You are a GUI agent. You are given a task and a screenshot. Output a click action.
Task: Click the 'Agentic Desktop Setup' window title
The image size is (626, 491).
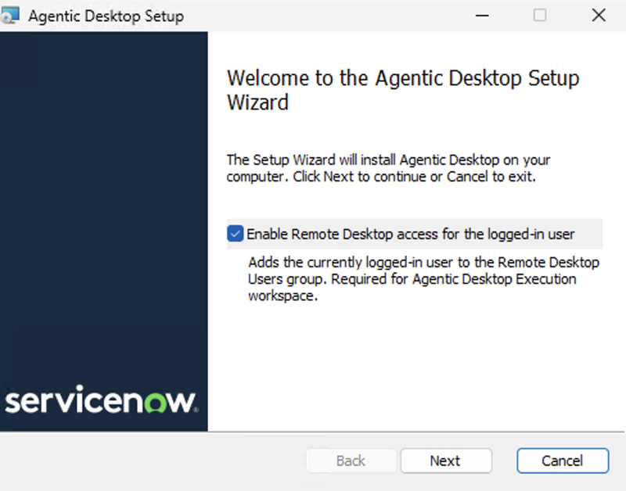(106, 16)
